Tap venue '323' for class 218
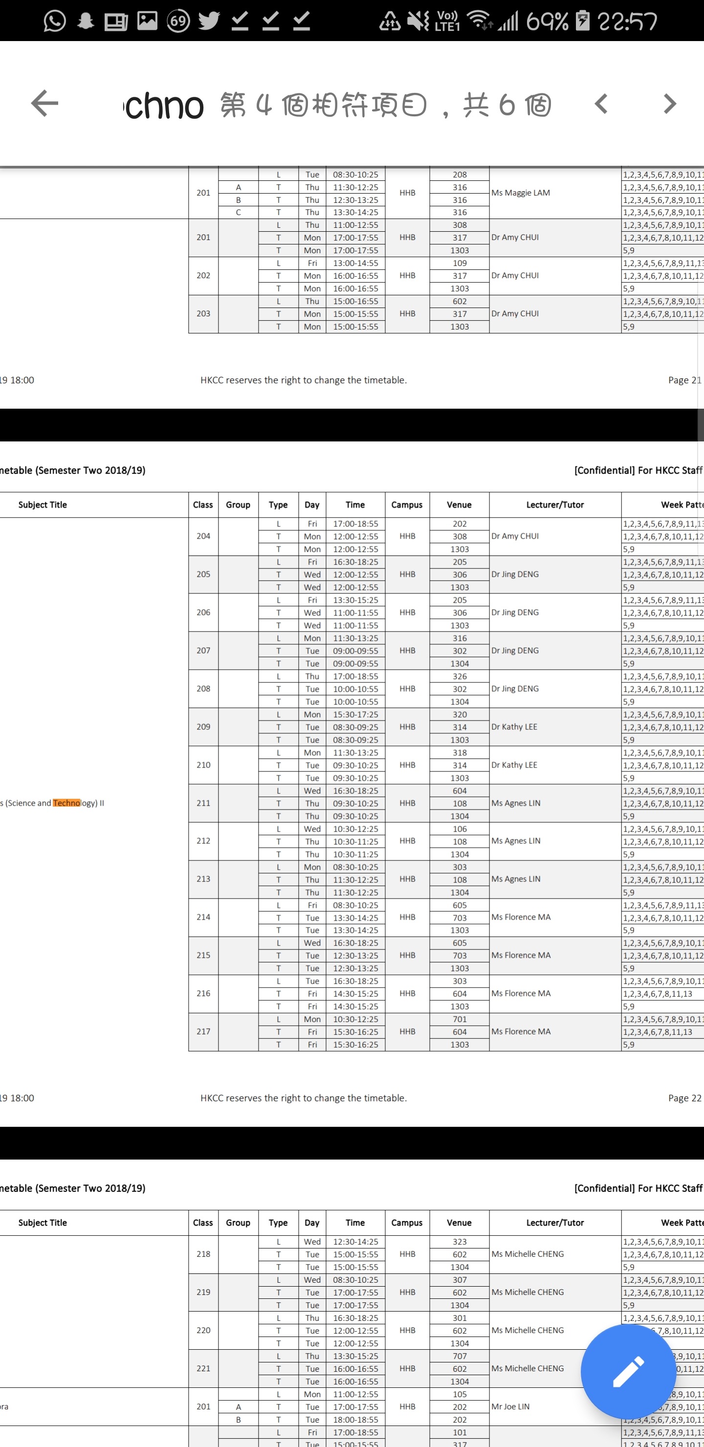Screen dimensions: 704x1447 (460, 1242)
